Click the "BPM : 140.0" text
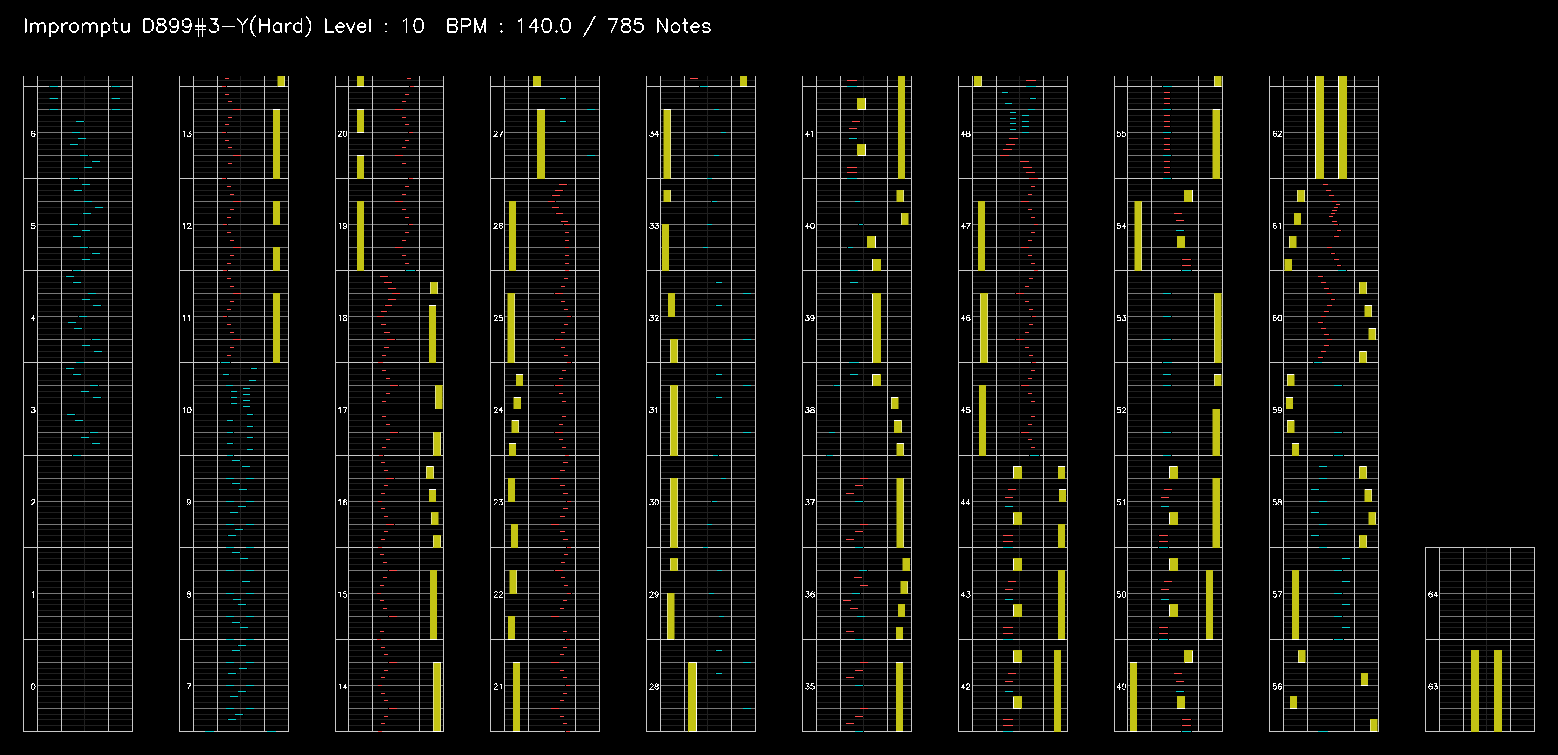This screenshot has height=755, width=1558. coord(508,26)
